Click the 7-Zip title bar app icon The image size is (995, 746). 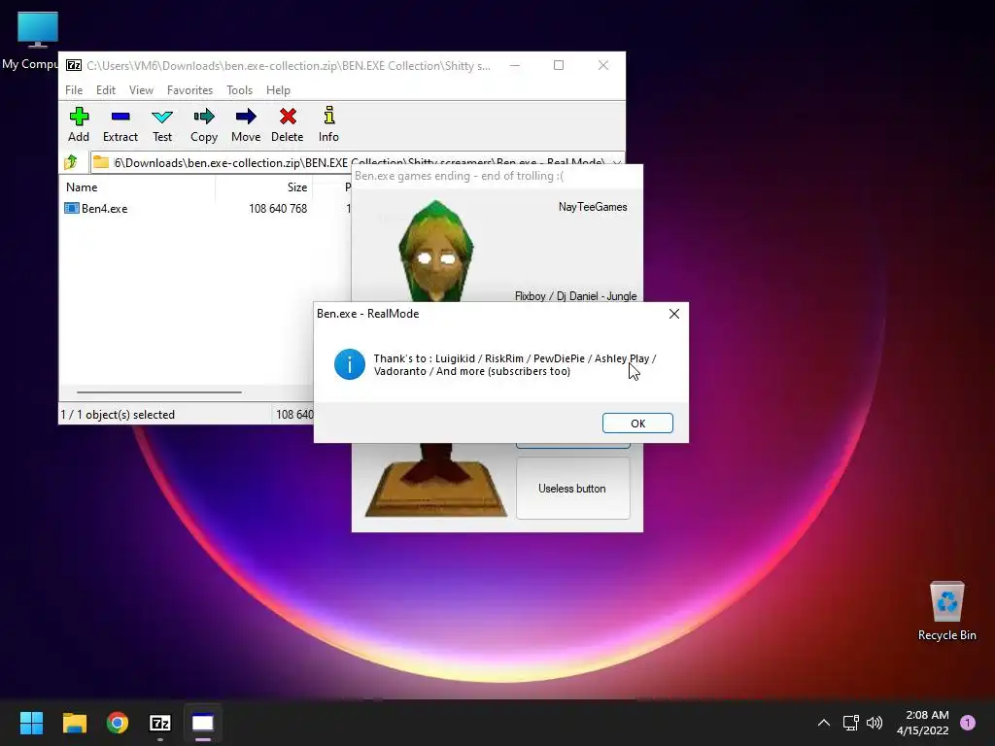click(x=74, y=65)
